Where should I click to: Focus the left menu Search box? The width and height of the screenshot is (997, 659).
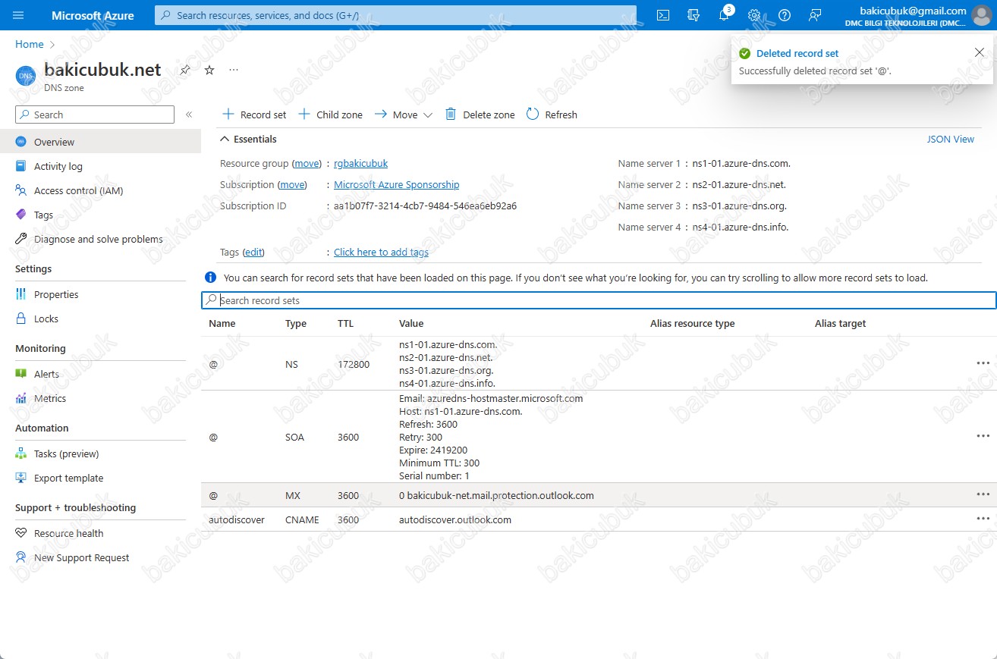(x=95, y=115)
